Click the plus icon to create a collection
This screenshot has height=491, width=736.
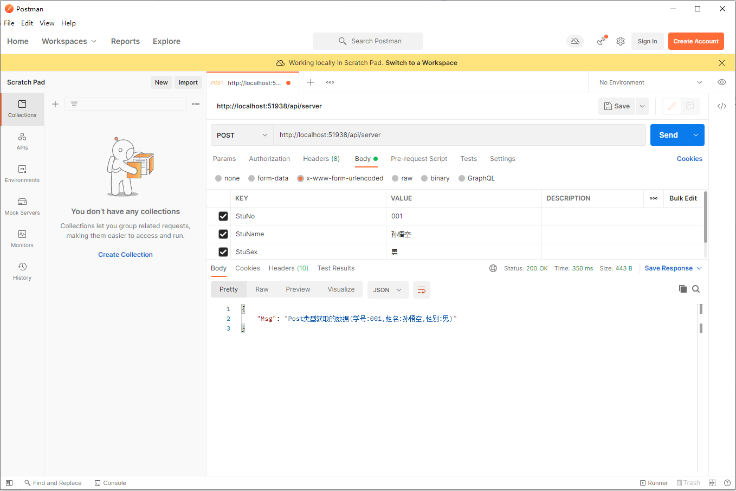coord(55,104)
